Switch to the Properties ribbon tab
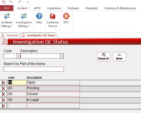This screenshot has width=141, height=113. tap(92, 8)
